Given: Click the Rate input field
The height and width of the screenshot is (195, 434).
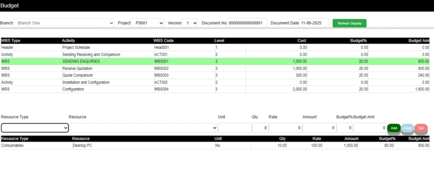Looking at the screenshot, I should (285, 128).
